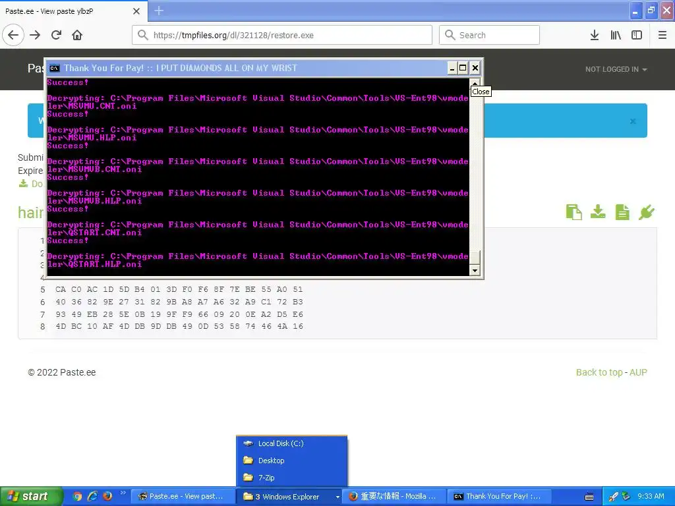The height and width of the screenshot is (506, 675).
Task: Open the AUP link in footer
Action: click(638, 373)
